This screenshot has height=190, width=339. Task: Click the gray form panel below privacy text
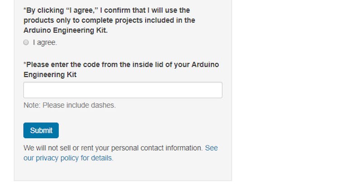pyautogui.click(x=122, y=172)
